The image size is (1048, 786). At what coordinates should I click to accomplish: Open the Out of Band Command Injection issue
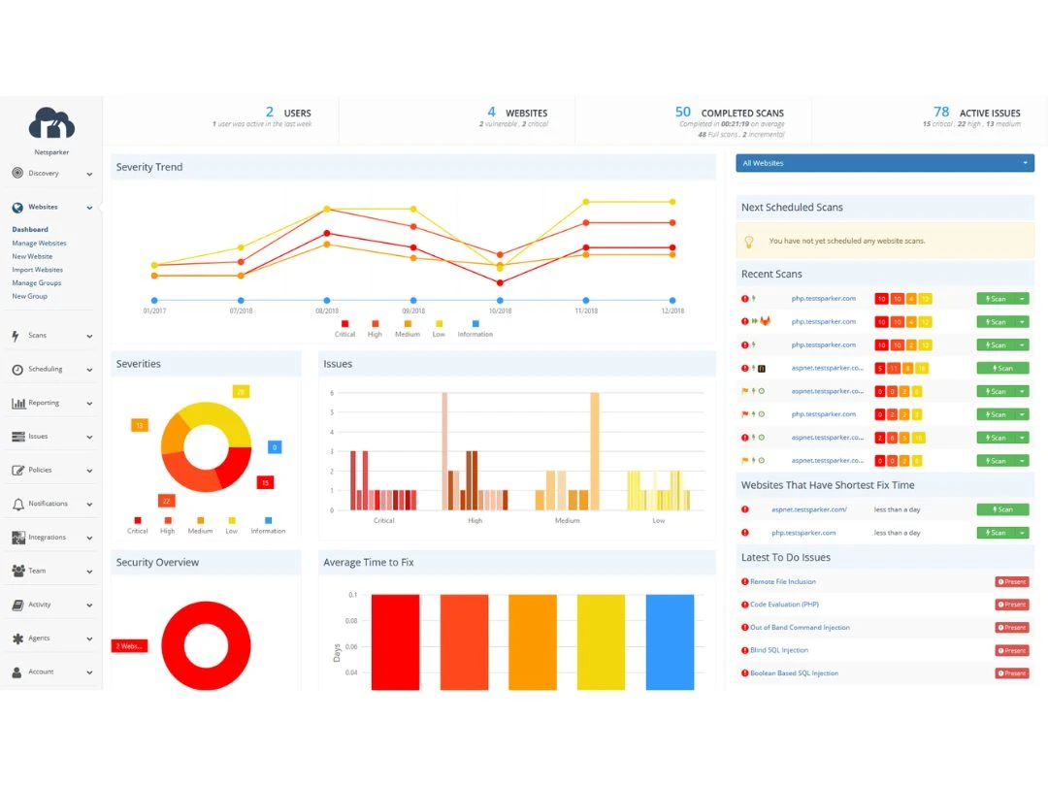pyautogui.click(x=800, y=628)
